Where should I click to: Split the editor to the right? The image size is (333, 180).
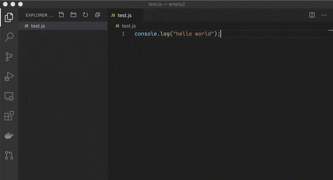tap(312, 15)
